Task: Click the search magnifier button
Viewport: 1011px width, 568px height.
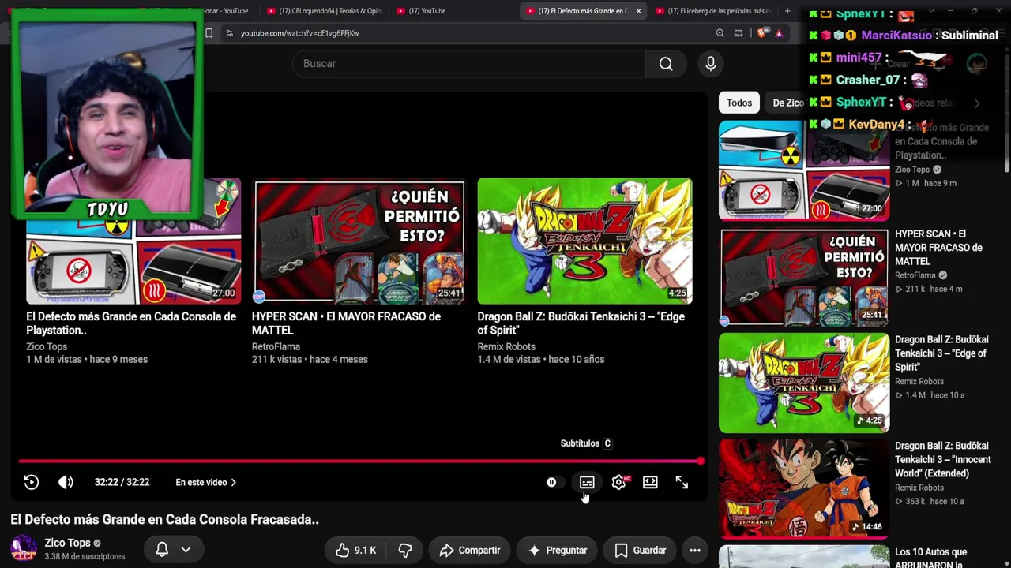Action: 666,64
